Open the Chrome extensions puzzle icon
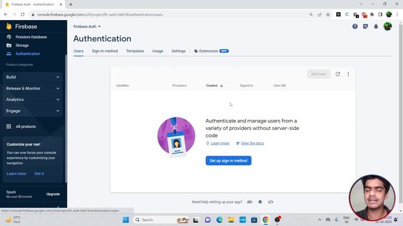Viewport: 403px width, 226px height. click(x=372, y=14)
